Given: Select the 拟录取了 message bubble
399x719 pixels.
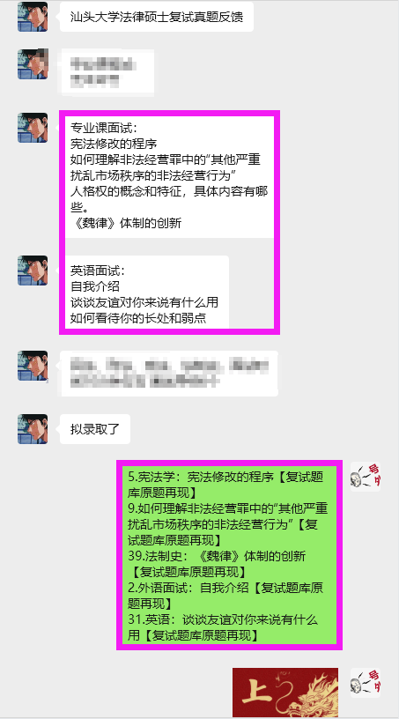Looking at the screenshot, I should [95, 429].
